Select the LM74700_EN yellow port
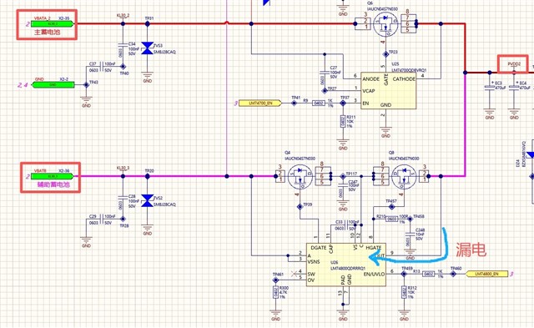The image size is (534, 328). tap(260, 103)
